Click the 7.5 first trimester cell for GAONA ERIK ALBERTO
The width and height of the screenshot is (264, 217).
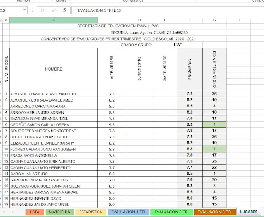tap(112, 162)
